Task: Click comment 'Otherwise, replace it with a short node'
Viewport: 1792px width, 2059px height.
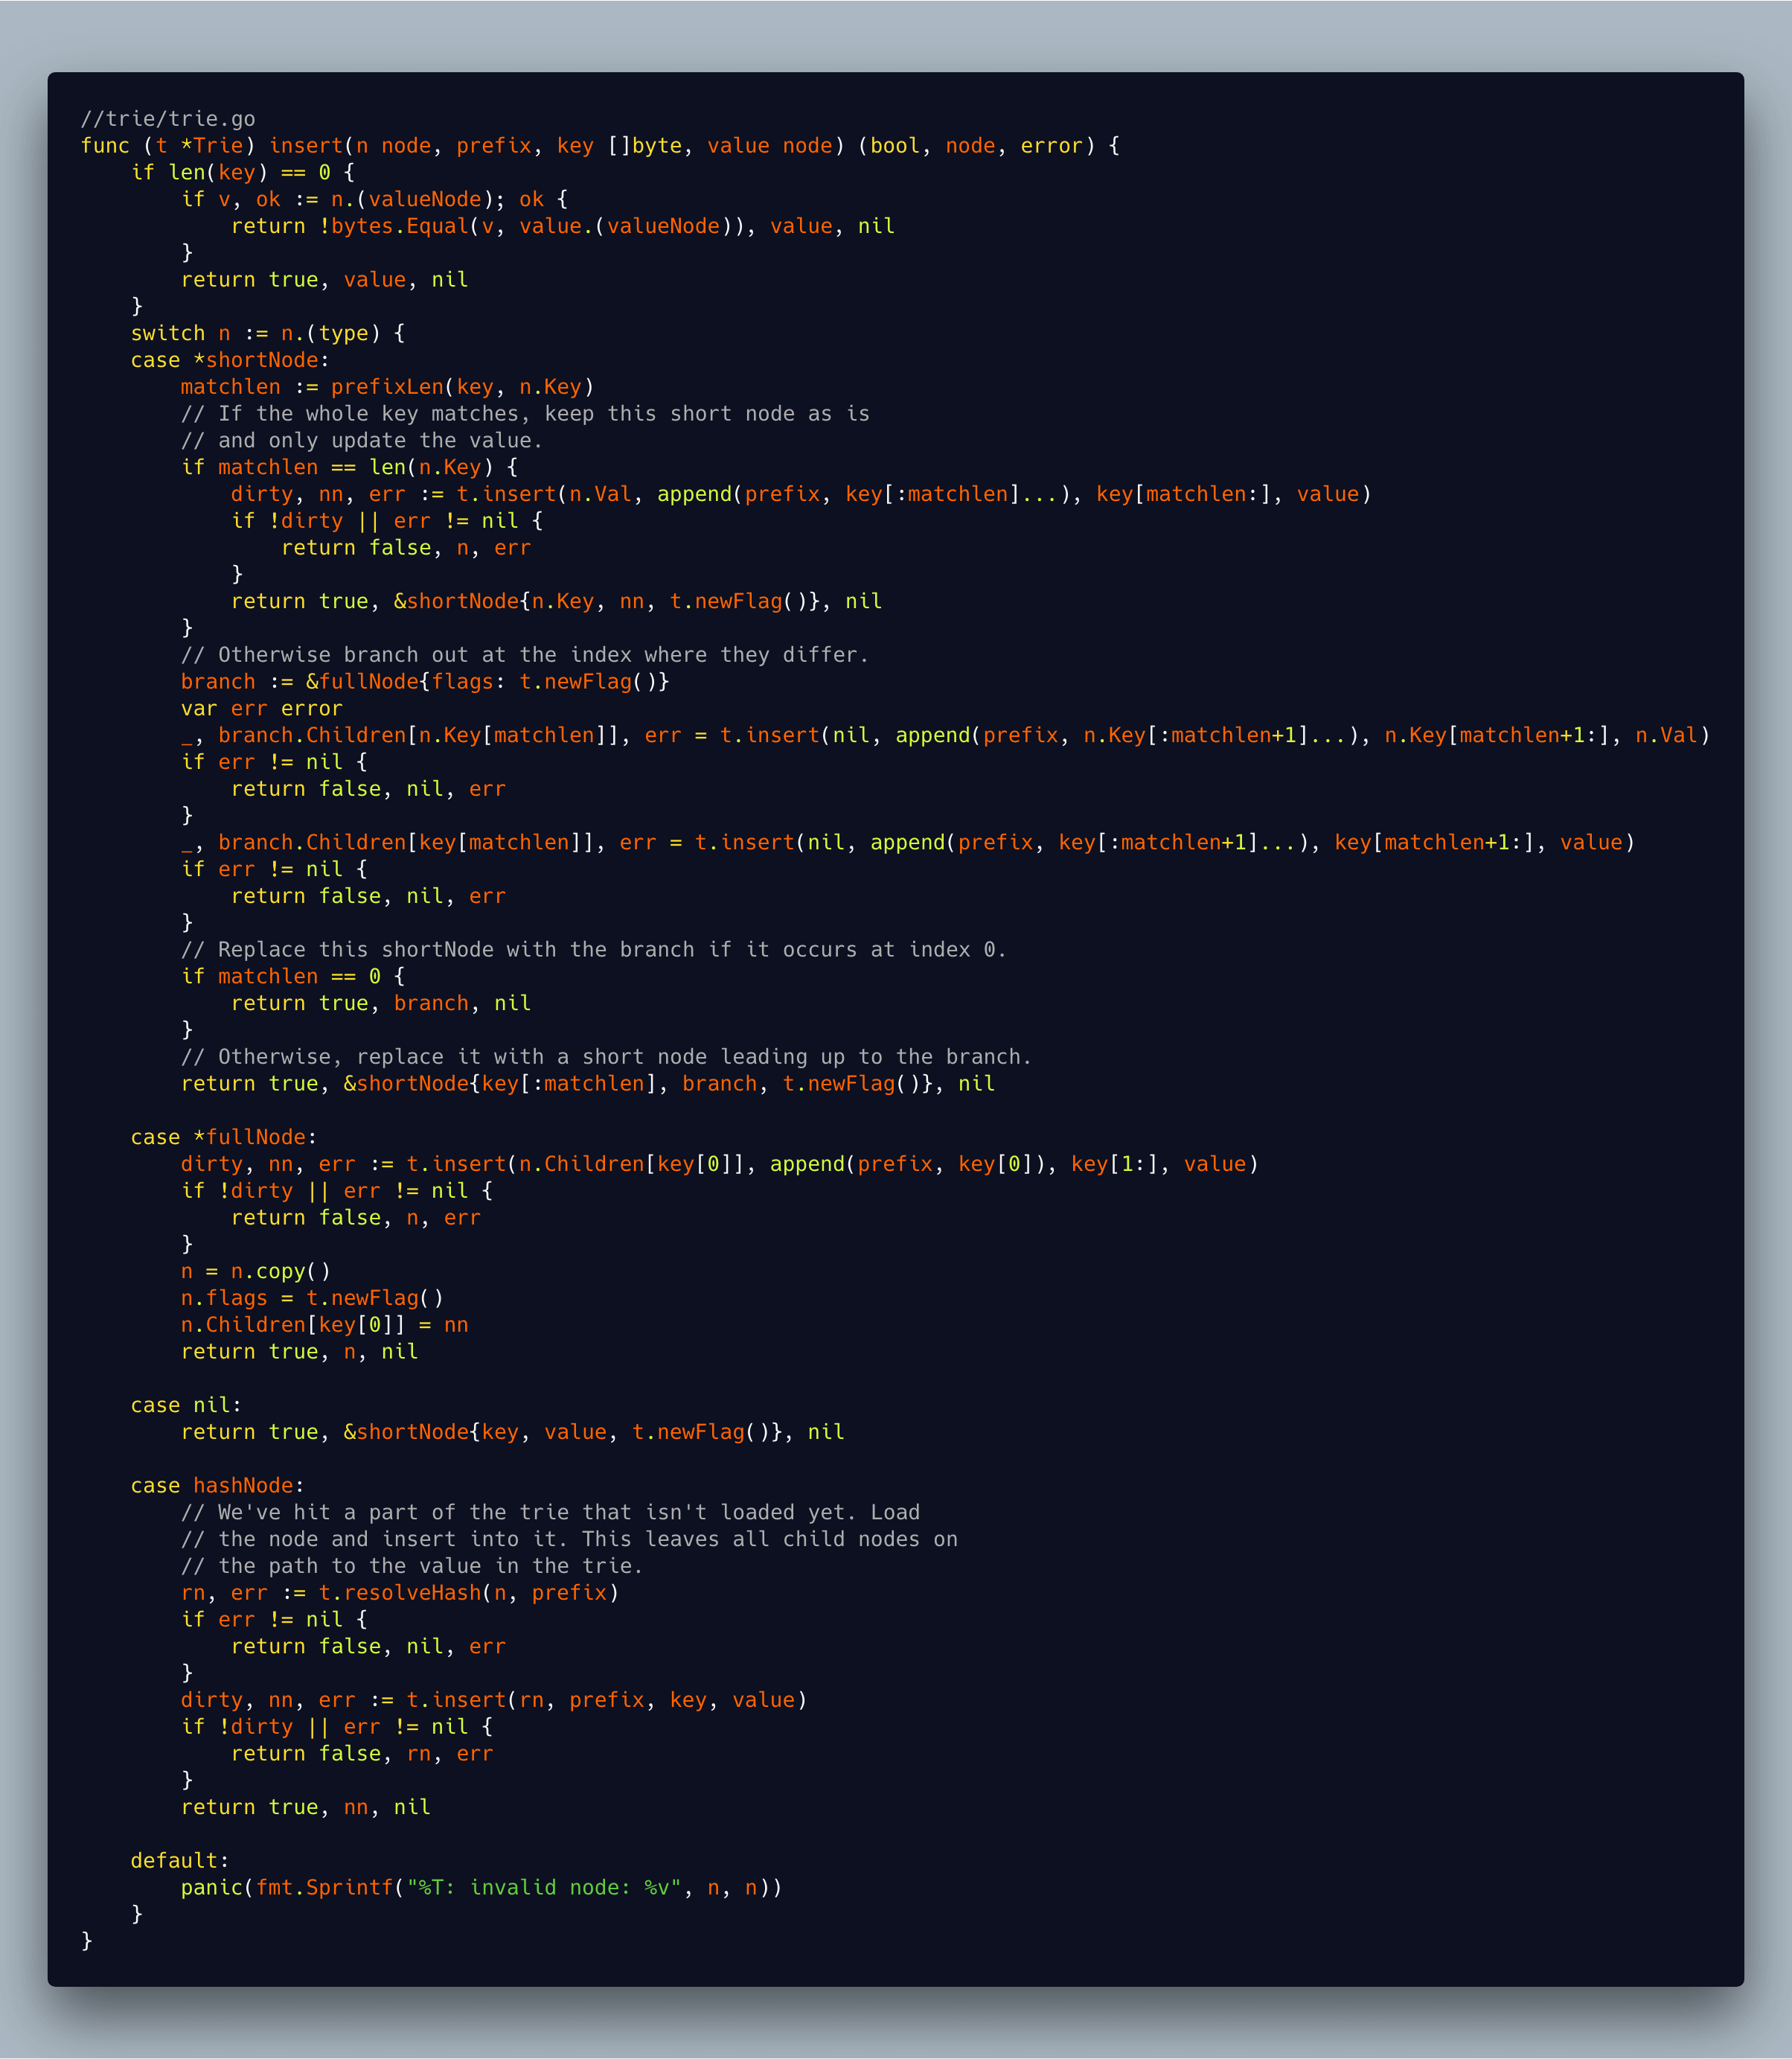Action: point(606,1058)
